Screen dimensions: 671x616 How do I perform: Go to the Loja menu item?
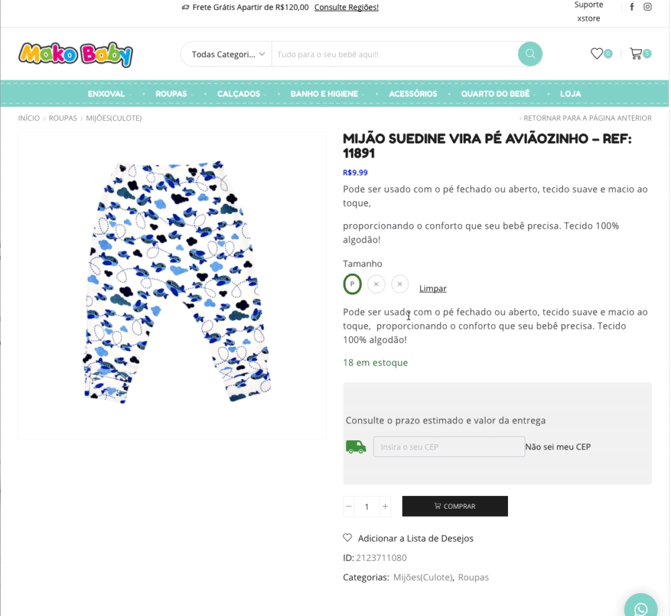pos(570,94)
